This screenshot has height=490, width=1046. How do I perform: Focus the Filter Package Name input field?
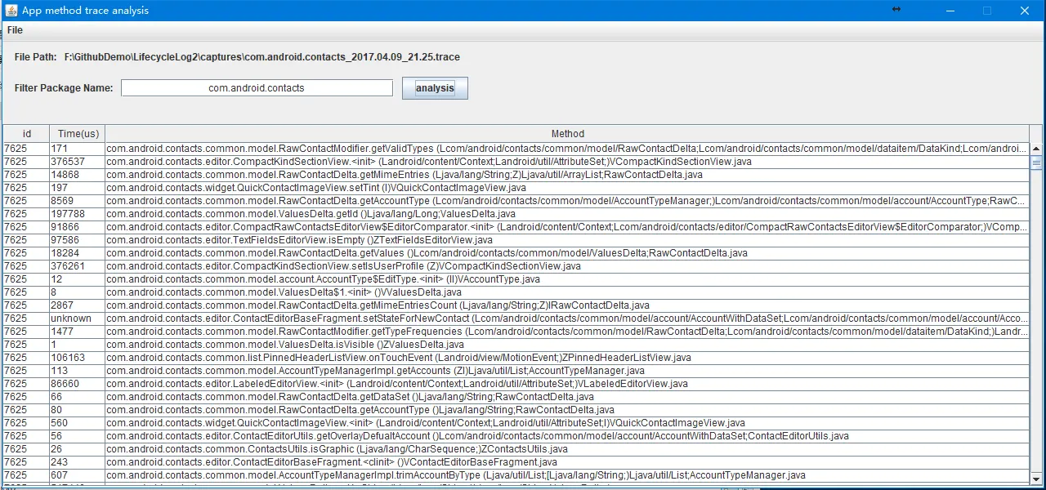click(x=257, y=88)
